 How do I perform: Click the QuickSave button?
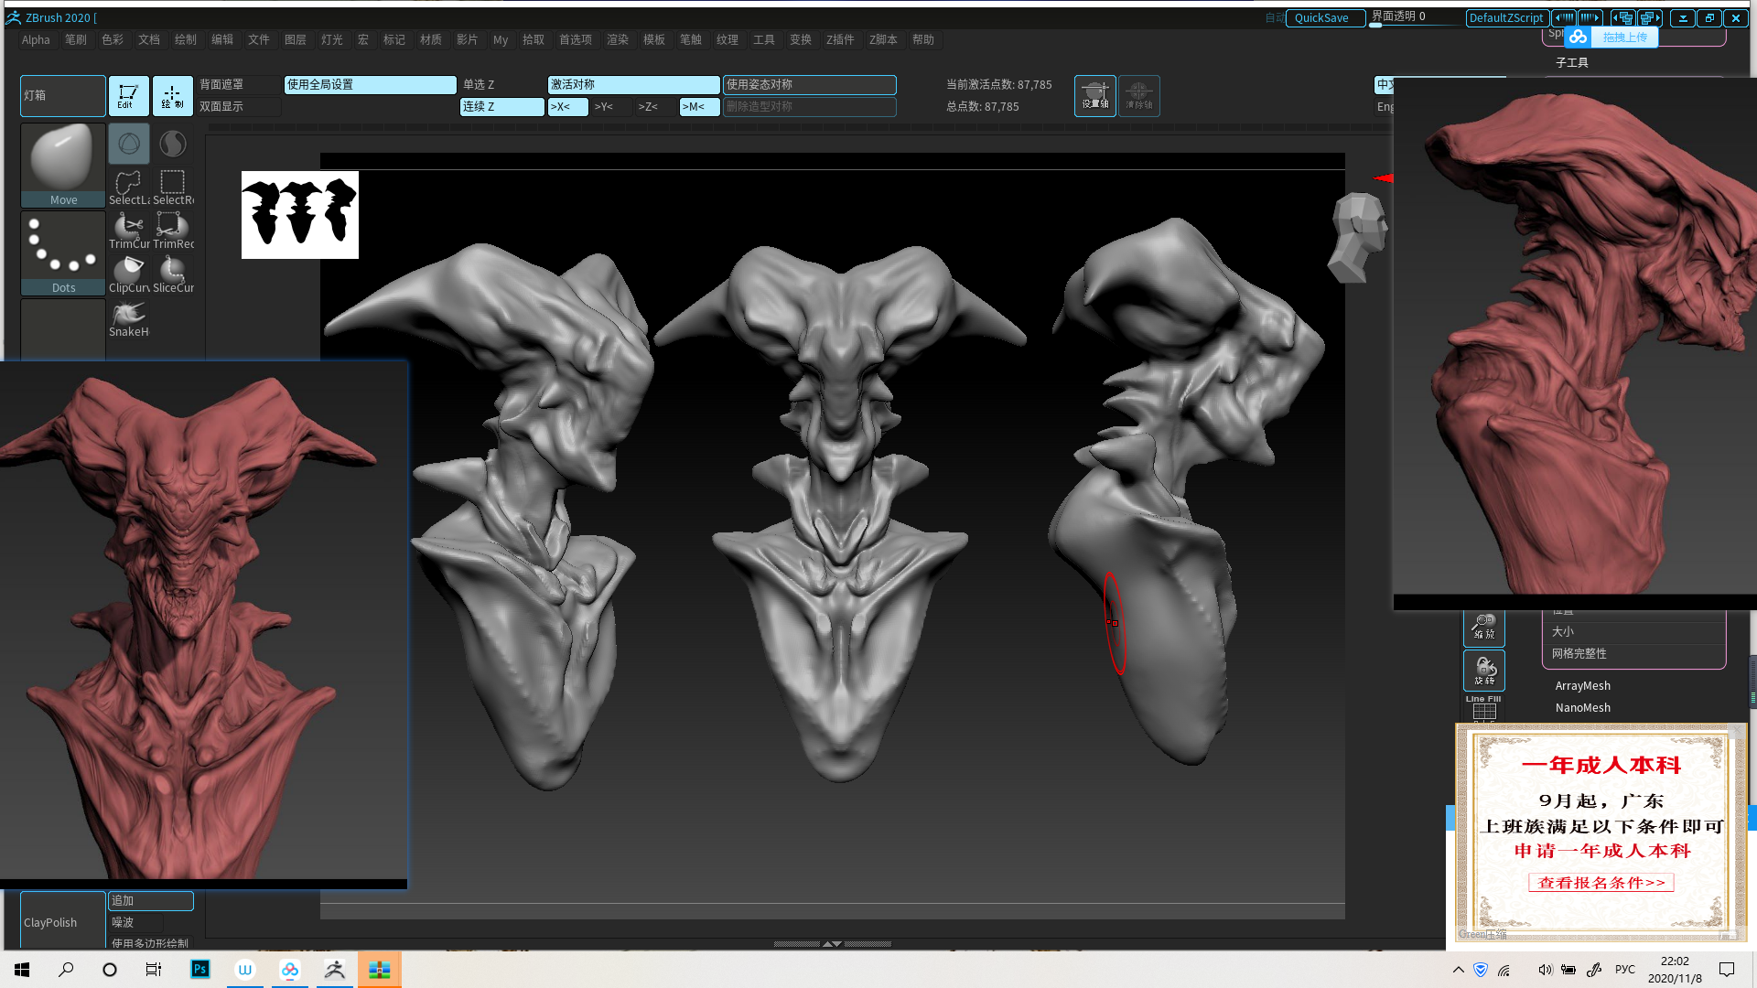pos(1325,17)
